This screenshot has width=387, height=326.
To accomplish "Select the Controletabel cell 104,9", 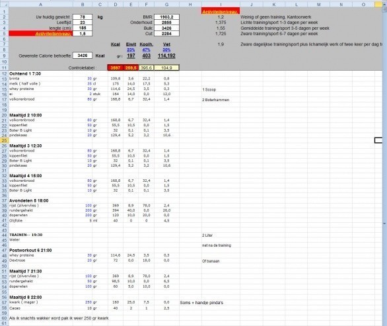I will pos(166,67).
